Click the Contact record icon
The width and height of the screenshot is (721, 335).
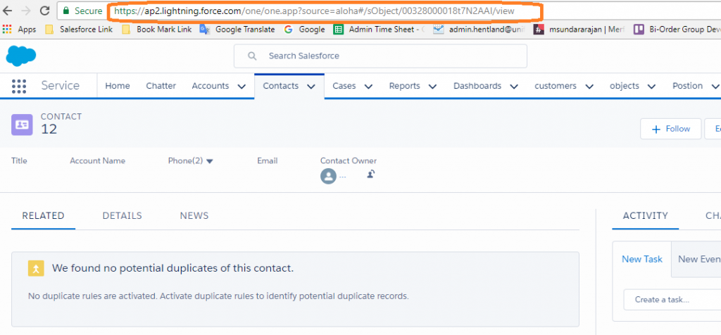click(x=22, y=124)
